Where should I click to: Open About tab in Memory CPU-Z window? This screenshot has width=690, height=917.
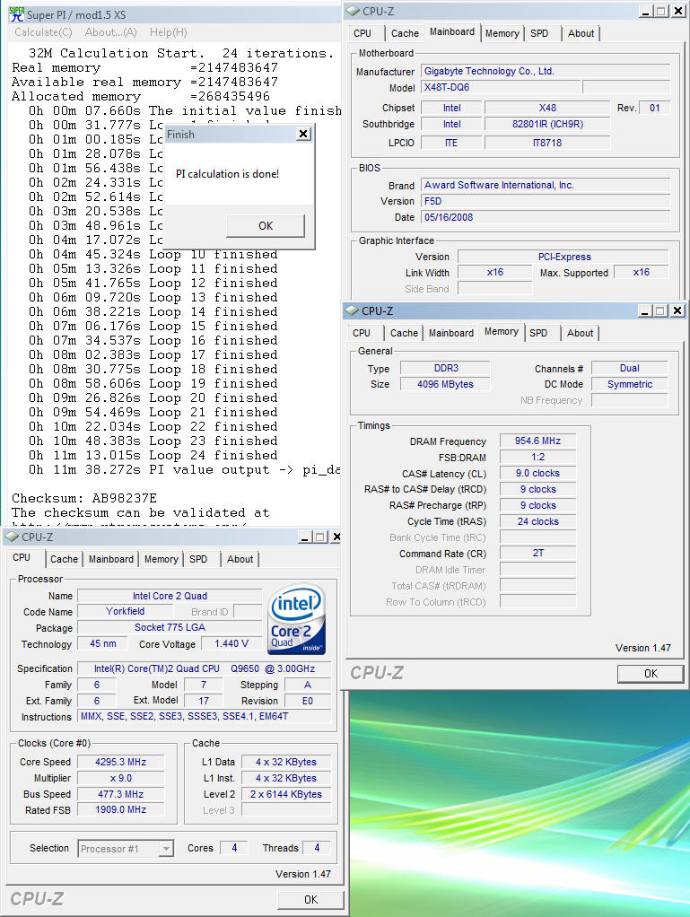click(580, 333)
